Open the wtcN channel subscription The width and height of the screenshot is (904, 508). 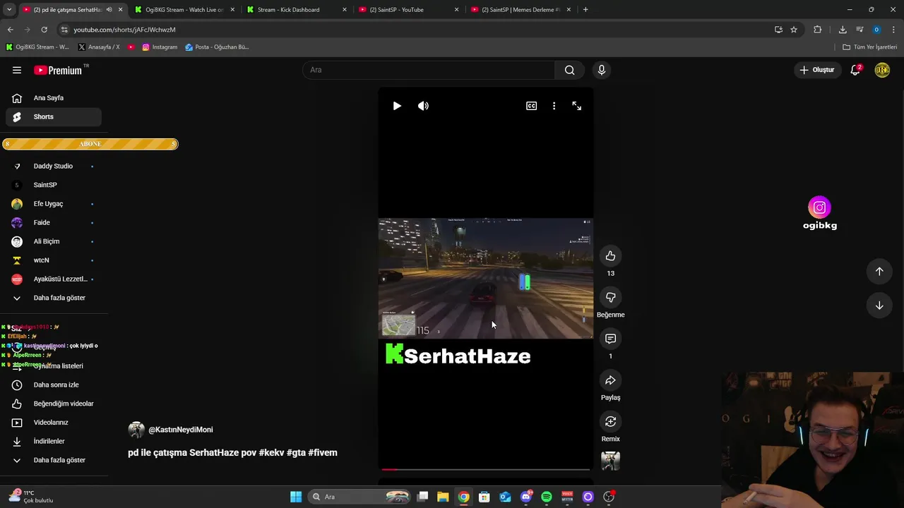pyautogui.click(x=54, y=260)
